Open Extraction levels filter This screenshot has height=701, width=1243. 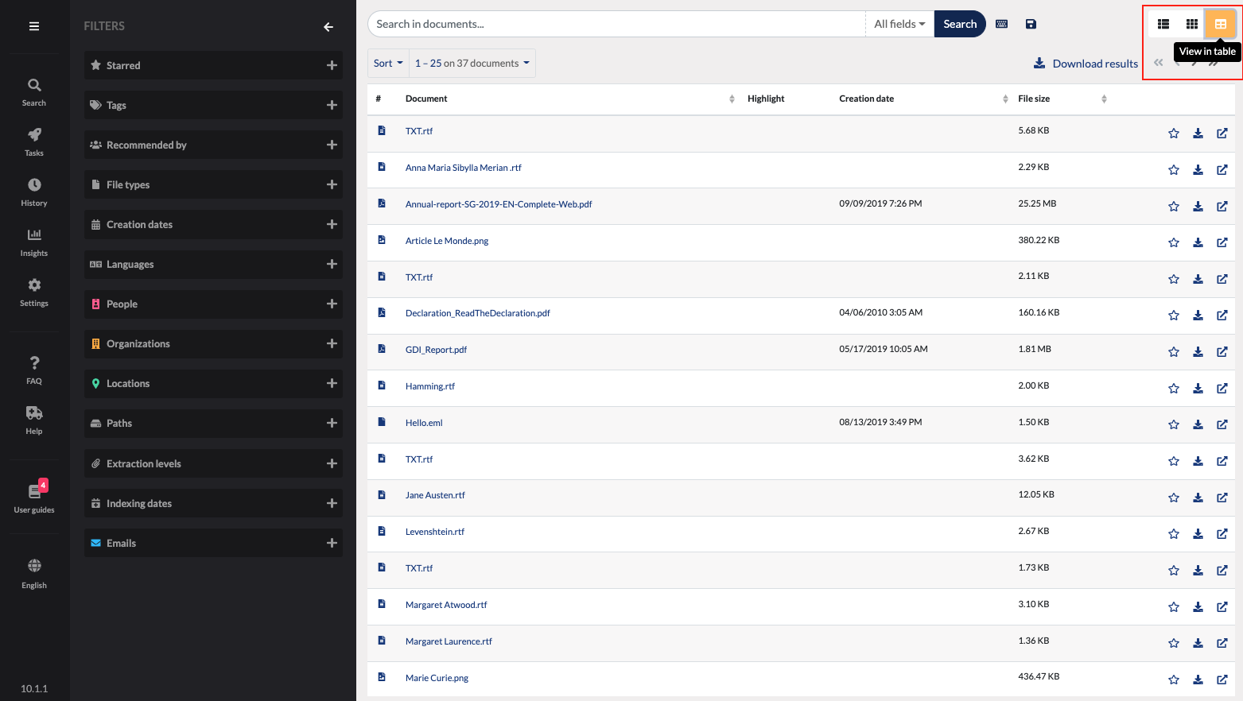(213, 463)
